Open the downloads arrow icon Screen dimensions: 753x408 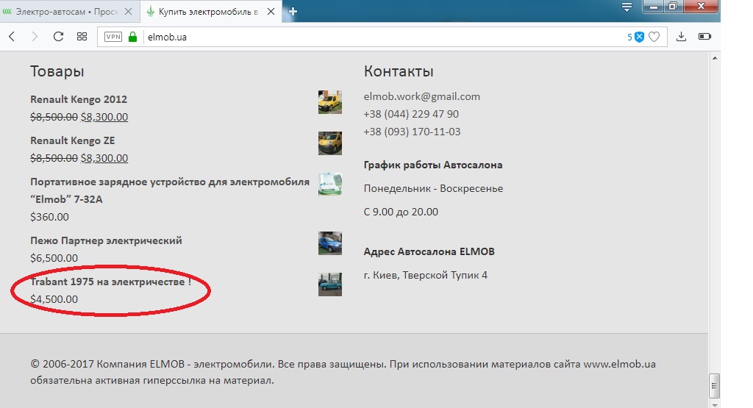click(x=681, y=37)
